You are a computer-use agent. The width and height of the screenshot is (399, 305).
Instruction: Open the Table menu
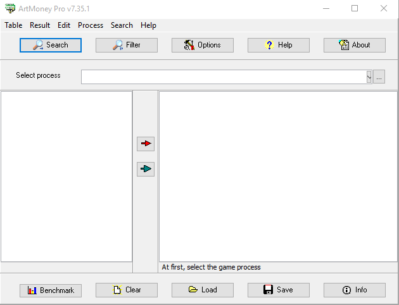click(13, 25)
